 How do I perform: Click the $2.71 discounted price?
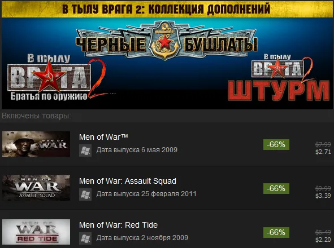point(323,152)
